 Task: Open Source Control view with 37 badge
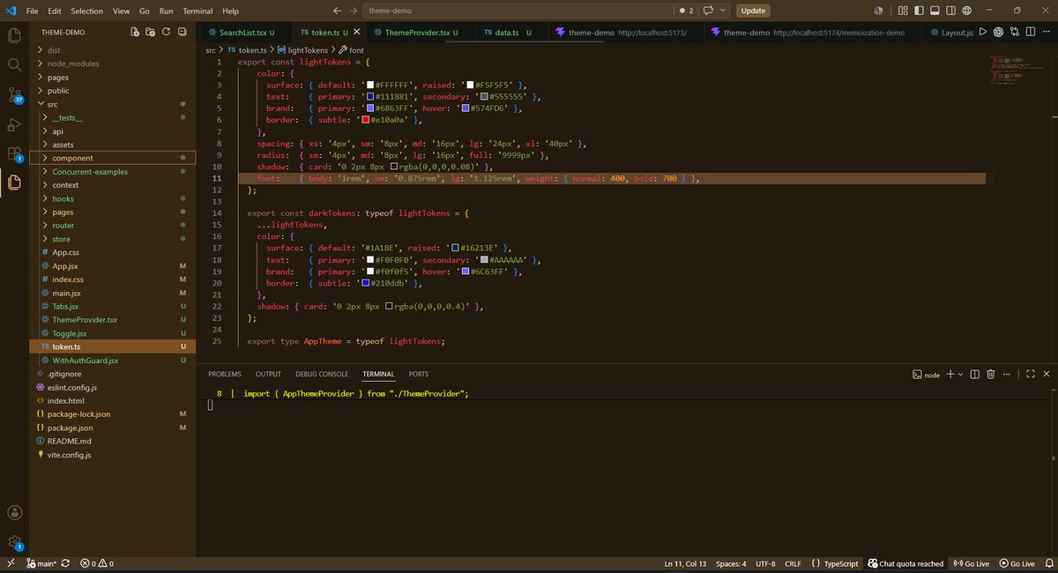(x=14, y=95)
